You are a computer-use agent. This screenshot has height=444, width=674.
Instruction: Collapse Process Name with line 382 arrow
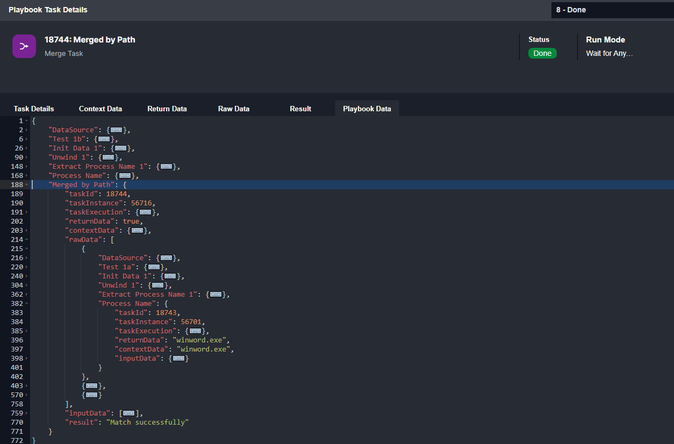point(27,304)
